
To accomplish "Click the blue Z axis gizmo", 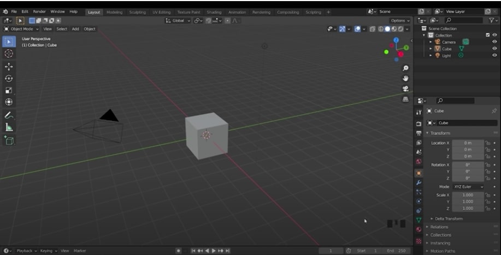I will click(396, 40).
